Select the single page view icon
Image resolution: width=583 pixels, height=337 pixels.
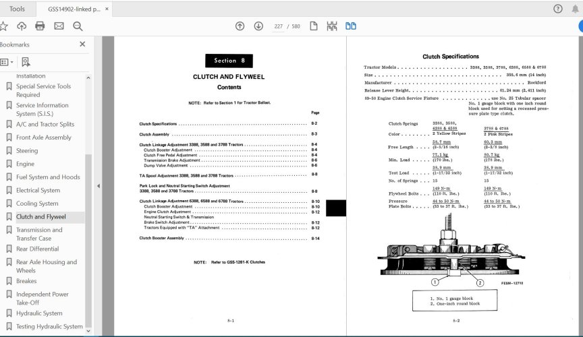(x=314, y=26)
